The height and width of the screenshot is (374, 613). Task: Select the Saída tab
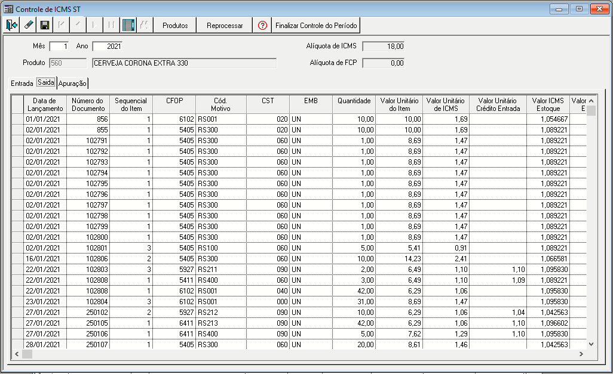[x=46, y=82]
